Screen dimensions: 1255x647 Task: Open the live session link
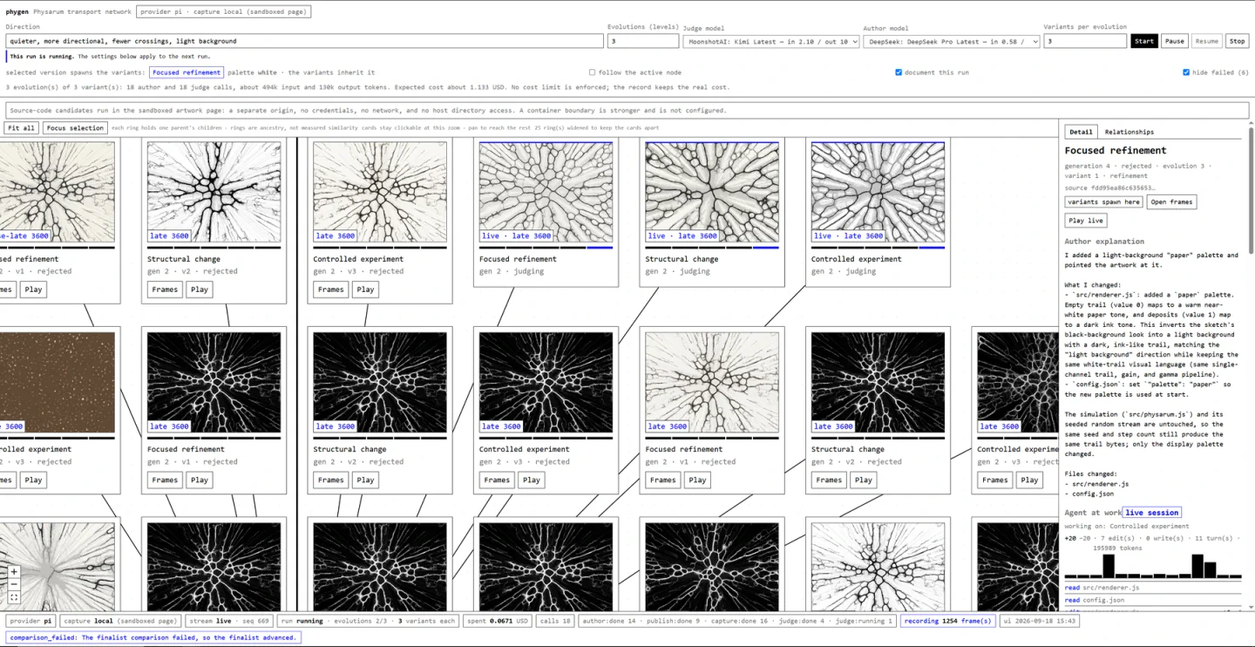pos(1152,513)
